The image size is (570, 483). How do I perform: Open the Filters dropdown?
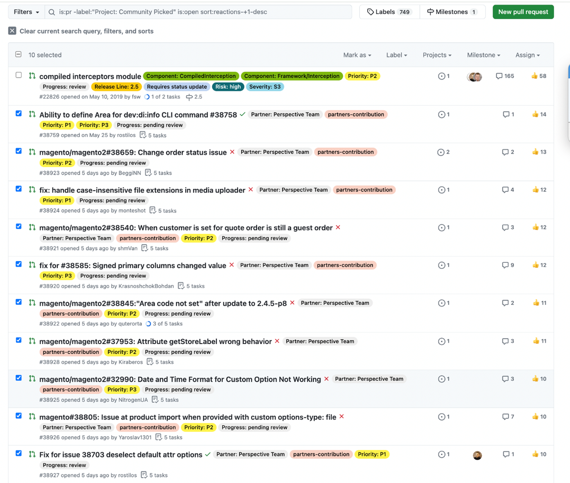[26, 12]
